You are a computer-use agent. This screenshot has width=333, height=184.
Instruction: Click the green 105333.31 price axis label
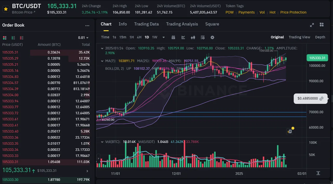(317, 58)
